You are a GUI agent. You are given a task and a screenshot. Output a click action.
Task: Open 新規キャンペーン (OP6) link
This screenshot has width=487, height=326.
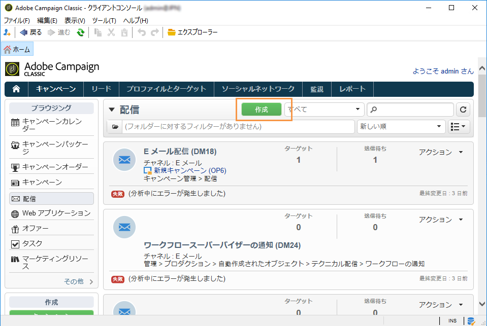(190, 170)
